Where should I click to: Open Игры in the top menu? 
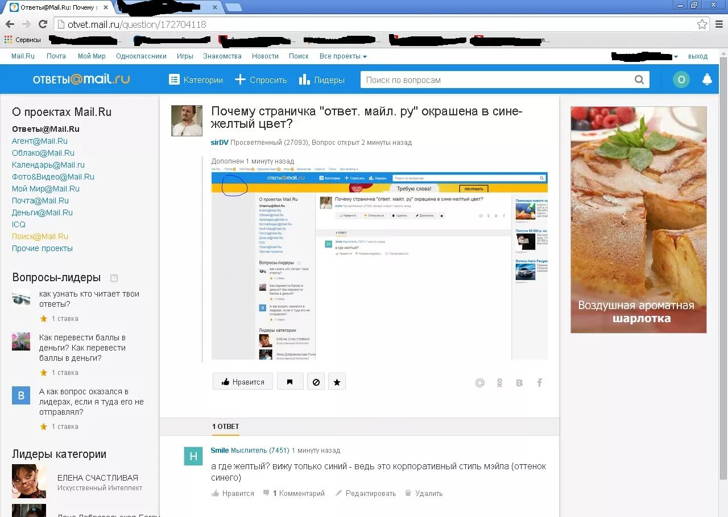(x=185, y=56)
